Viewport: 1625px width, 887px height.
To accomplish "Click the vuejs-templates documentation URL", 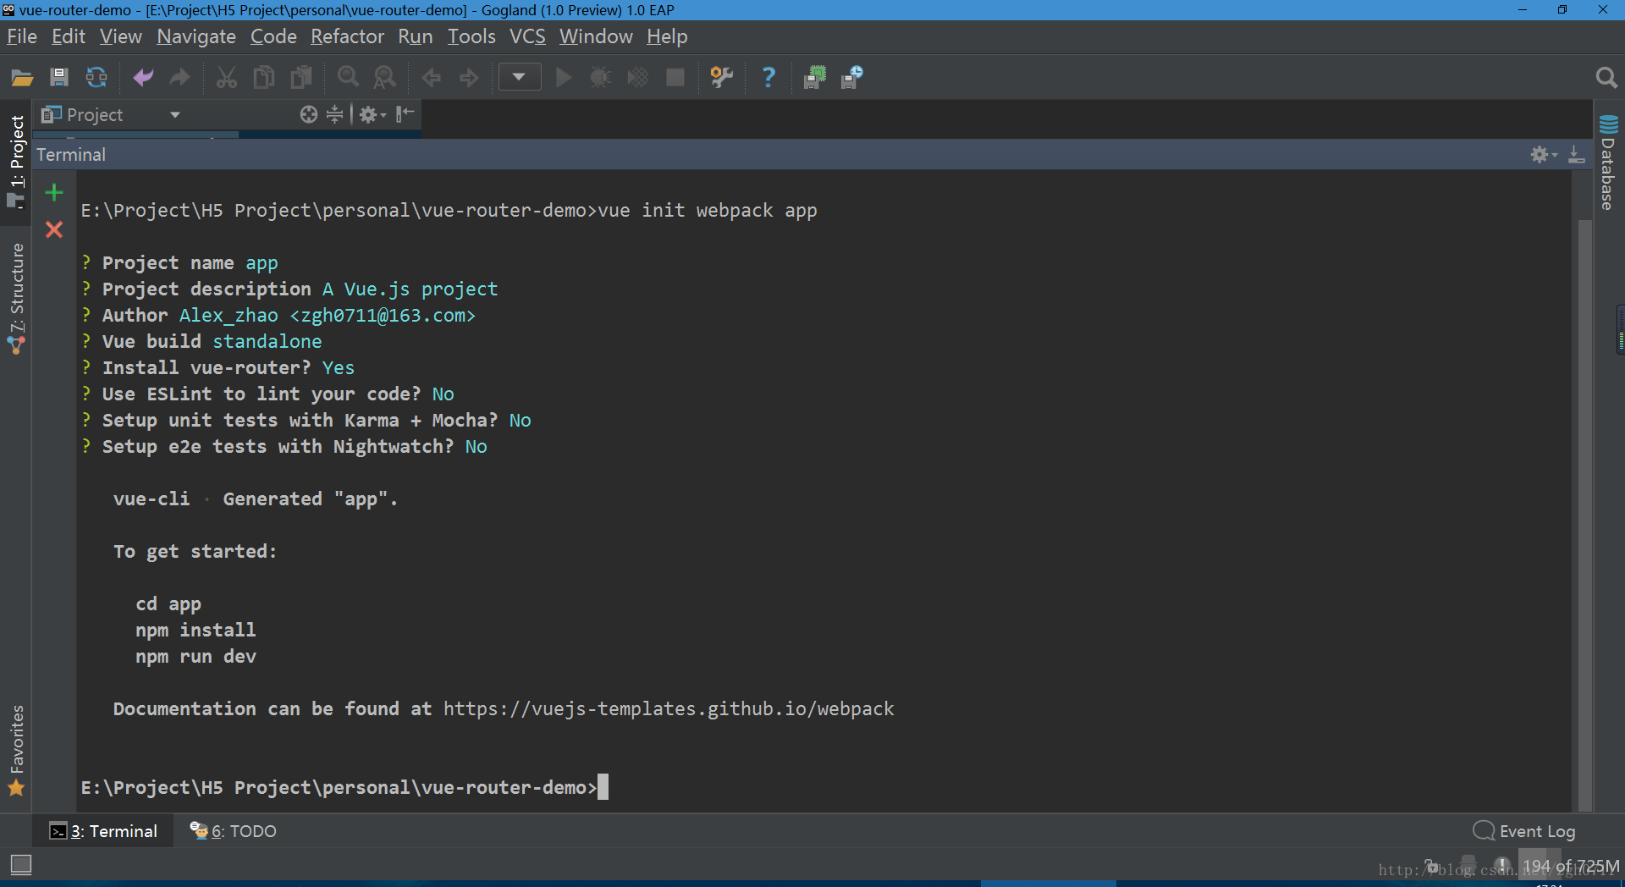I will [669, 709].
